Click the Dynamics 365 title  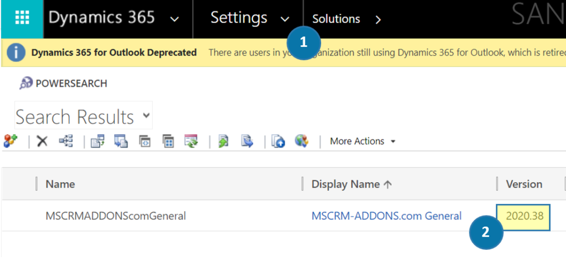[102, 17]
